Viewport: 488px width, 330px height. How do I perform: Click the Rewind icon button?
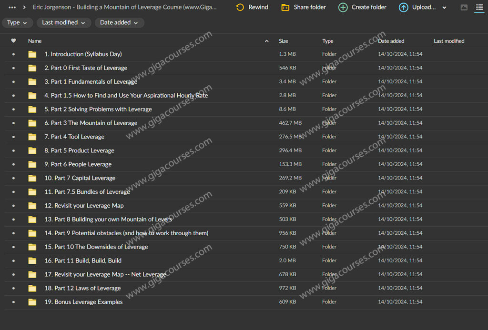point(240,7)
